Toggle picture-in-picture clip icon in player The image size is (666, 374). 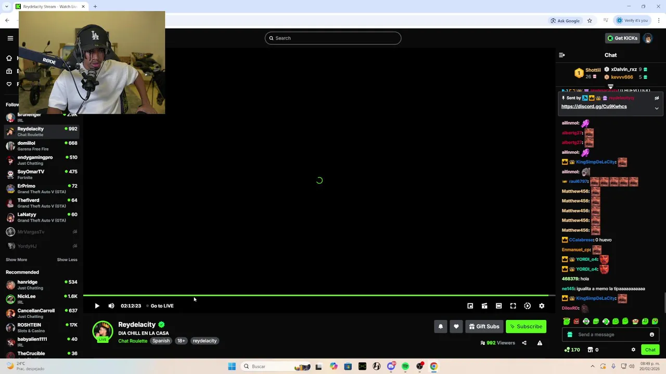pyautogui.click(x=484, y=306)
